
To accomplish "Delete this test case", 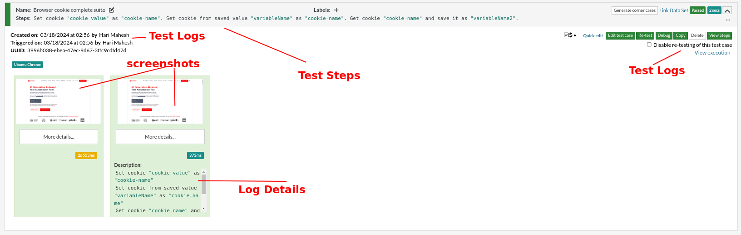I will pos(697,35).
